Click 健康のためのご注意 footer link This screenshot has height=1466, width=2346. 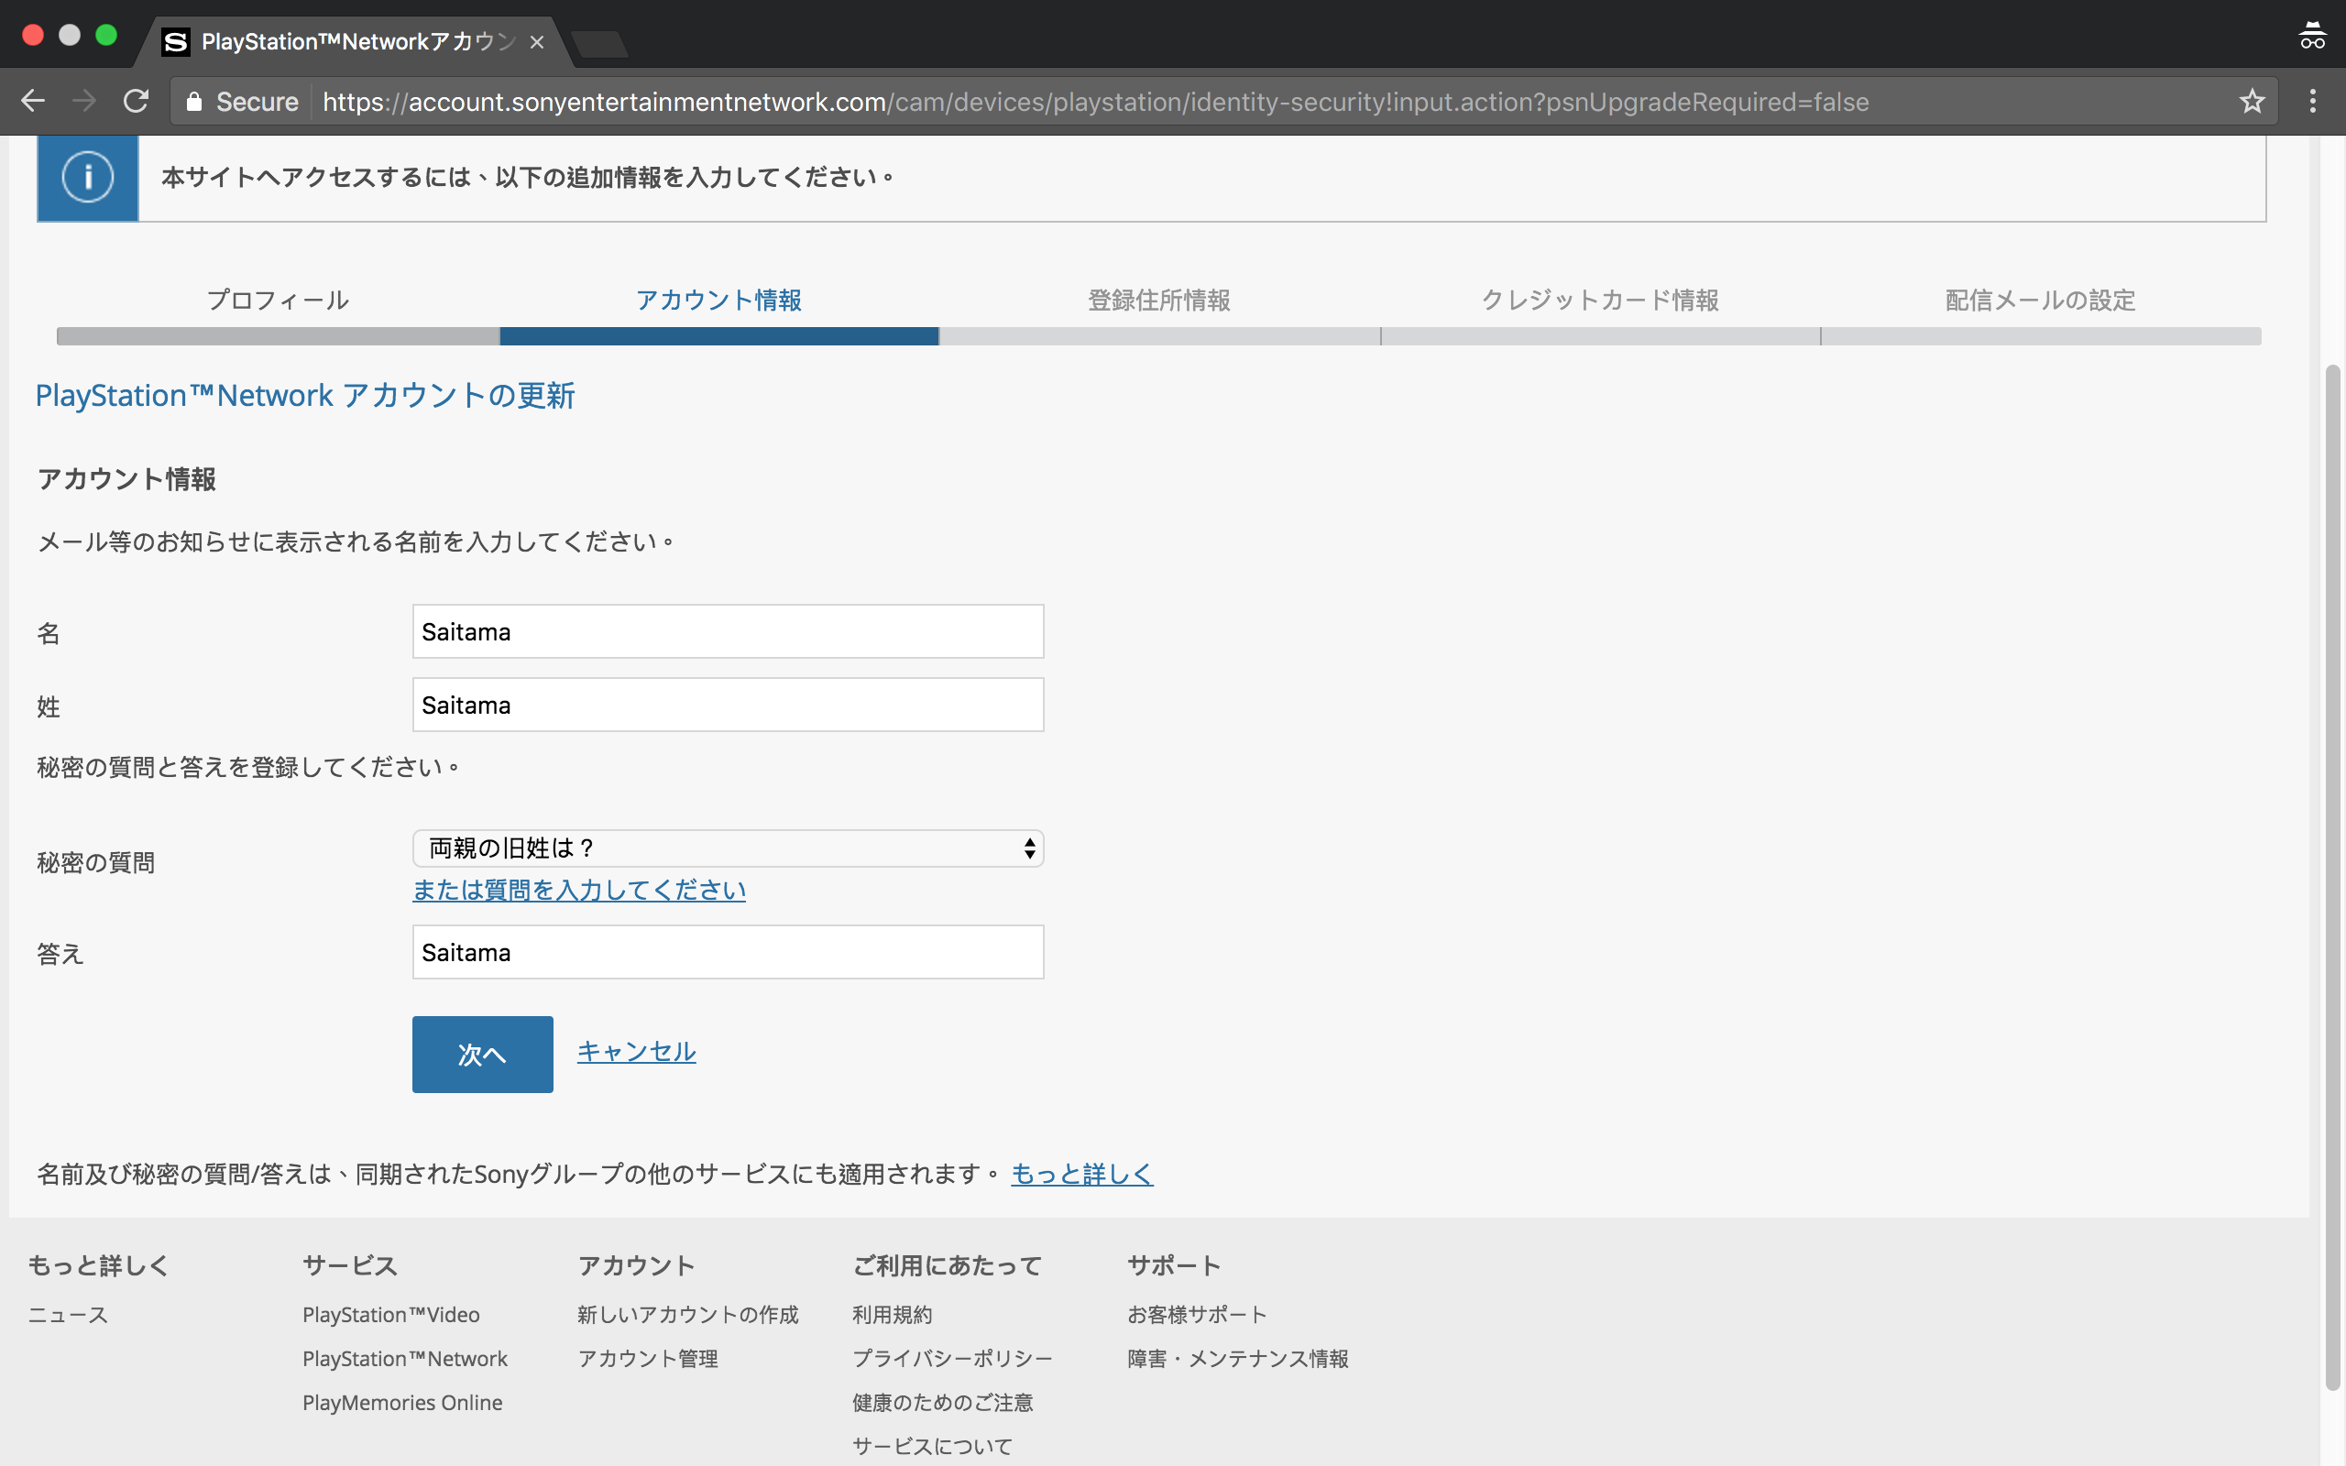(x=942, y=1402)
